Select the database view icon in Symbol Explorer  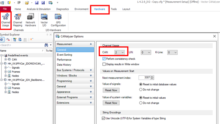pyautogui.click(x=2, y=40)
